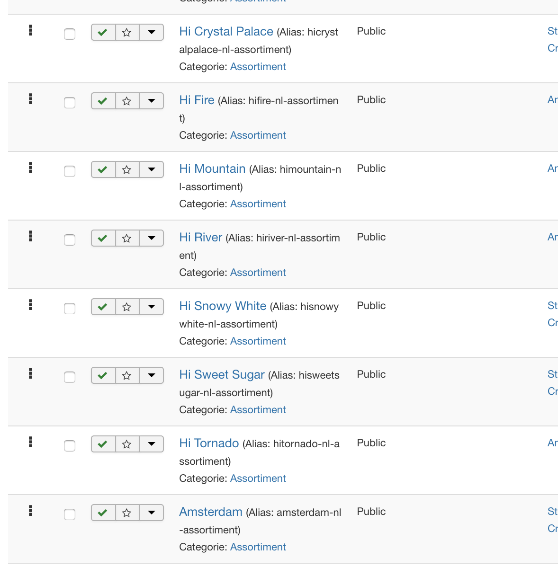Toggle featured star for Hi Fire
558x567 pixels.
click(127, 101)
